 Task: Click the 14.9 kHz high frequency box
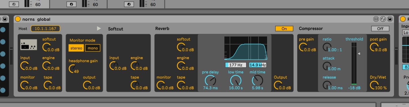(x=258, y=65)
